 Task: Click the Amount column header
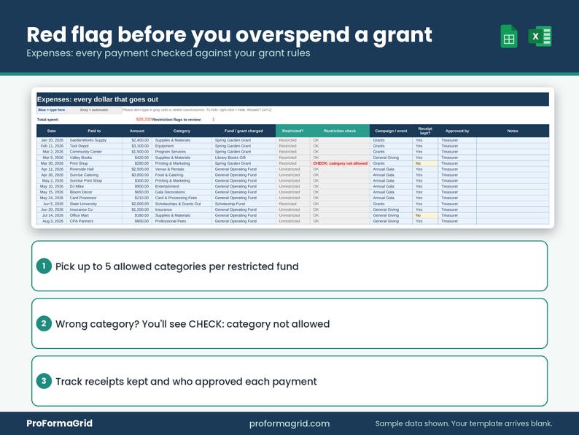pos(137,131)
